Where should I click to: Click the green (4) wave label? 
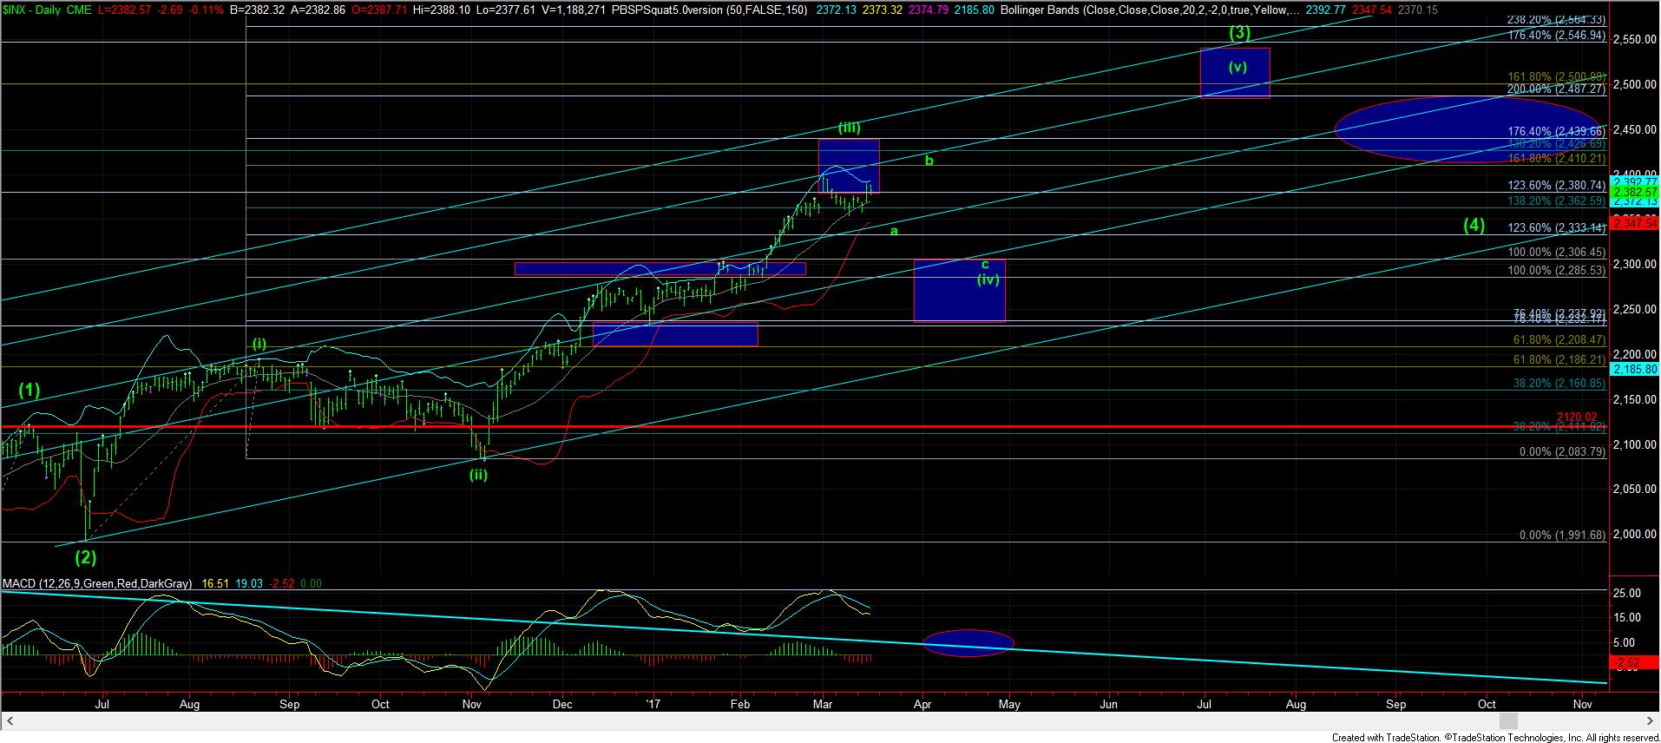(1474, 226)
